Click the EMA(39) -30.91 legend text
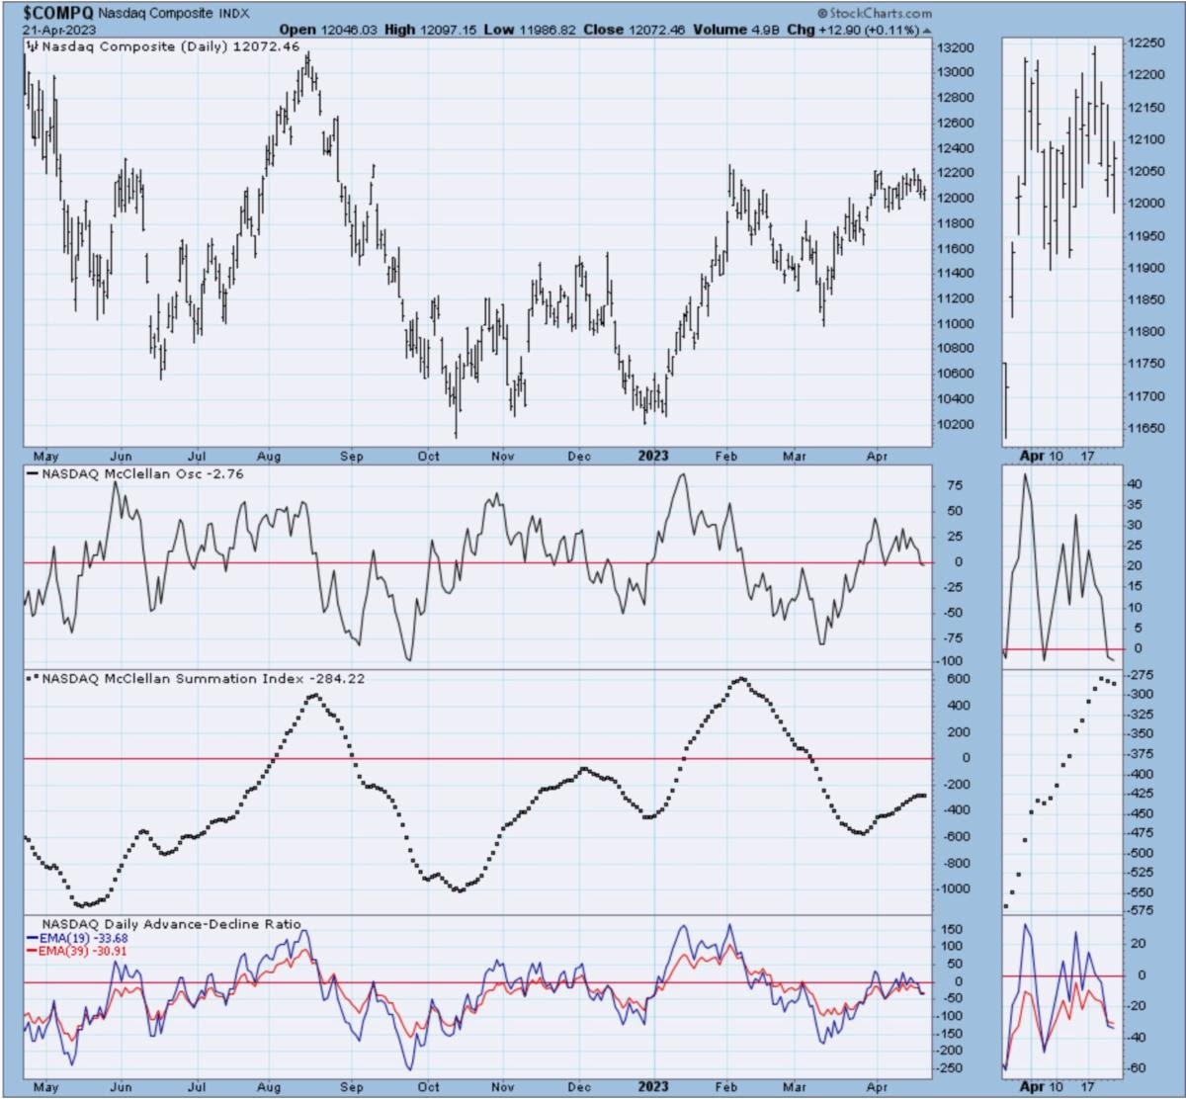This screenshot has height=1099, width=1186. (x=84, y=951)
